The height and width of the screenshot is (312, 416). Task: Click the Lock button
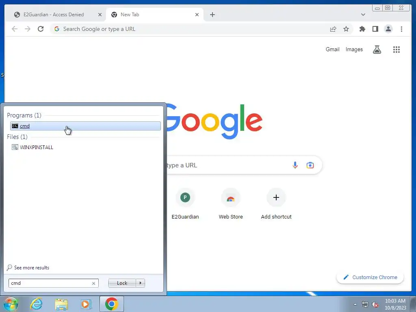click(122, 283)
